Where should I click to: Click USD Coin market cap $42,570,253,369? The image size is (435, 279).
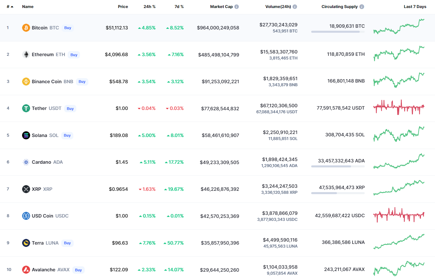pyautogui.click(x=220, y=216)
